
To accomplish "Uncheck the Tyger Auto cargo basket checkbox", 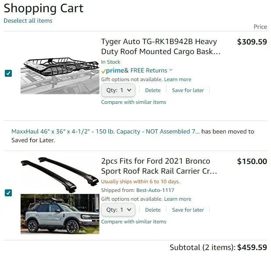I will [x=8, y=73].
